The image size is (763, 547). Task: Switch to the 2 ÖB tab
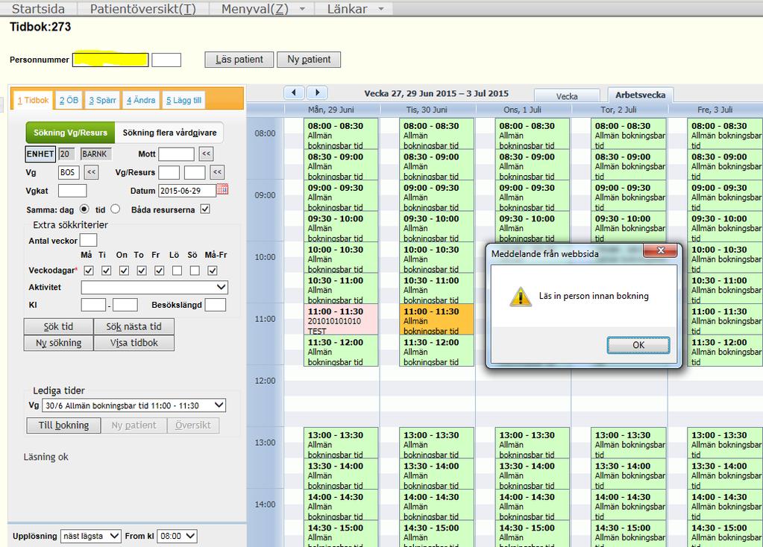click(69, 100)
